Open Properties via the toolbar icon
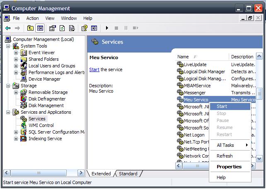Screen dimensions: 266x189 click(52, 28)
